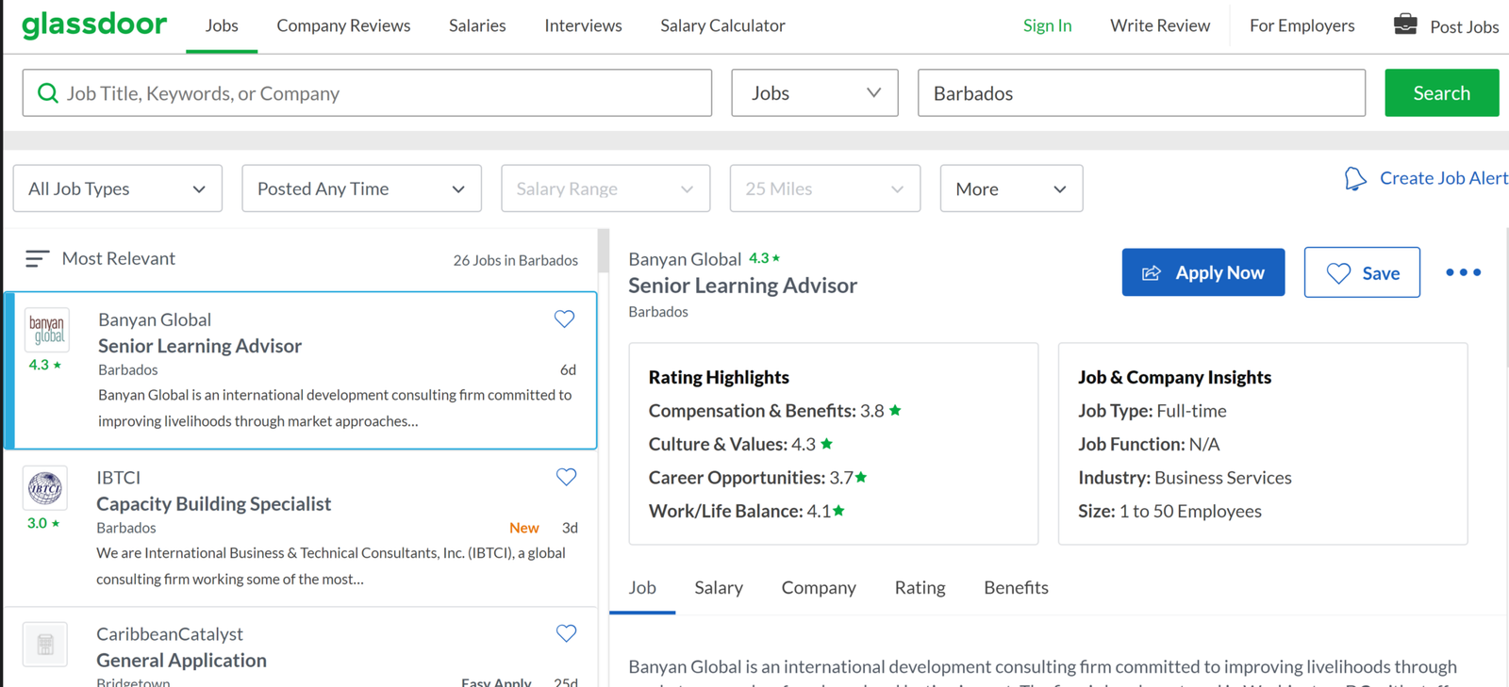Image resolution: width=1509 pixels, height=687 pixels.
Task: Click the Write Review link
Action: tap(1160, 25)
